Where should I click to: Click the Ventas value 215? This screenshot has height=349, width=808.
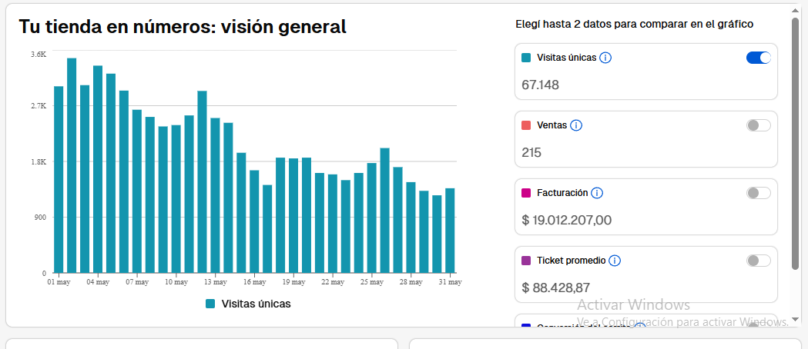531,152
